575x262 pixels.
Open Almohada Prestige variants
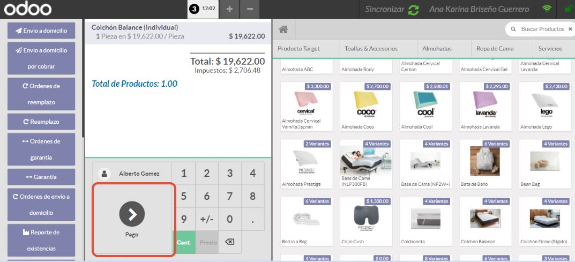coord(307,164)
